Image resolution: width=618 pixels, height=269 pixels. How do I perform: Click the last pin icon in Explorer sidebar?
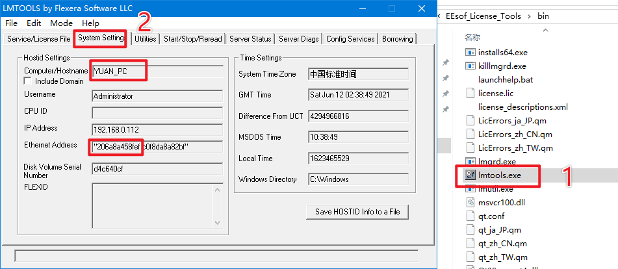[x=445, y=109]
